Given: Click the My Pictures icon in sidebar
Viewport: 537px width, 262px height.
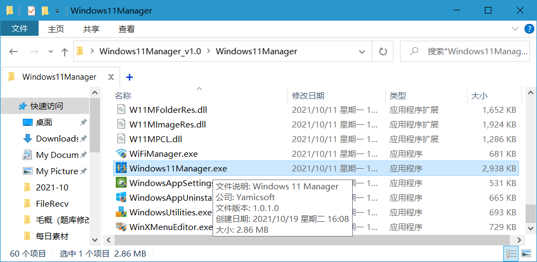Looking at the screenshot, I should 27,171.
